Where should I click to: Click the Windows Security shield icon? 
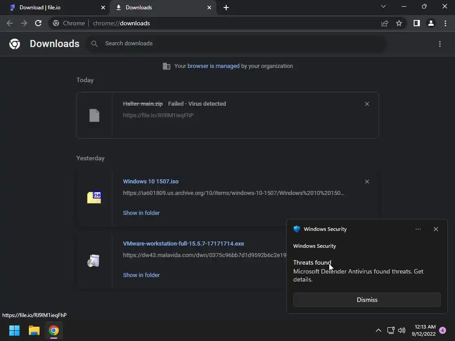(x=296, y=229)
